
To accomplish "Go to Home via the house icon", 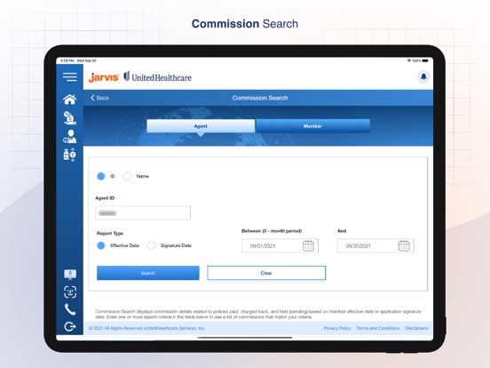I will coord(70,100).
